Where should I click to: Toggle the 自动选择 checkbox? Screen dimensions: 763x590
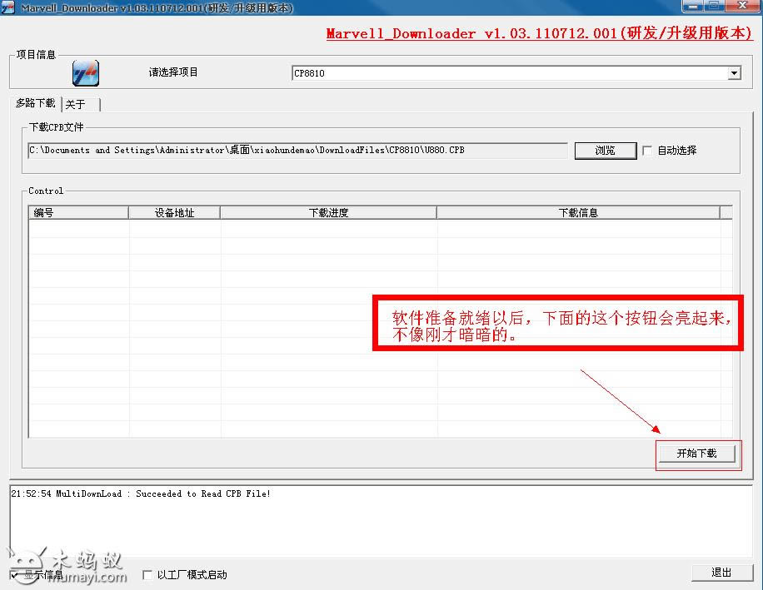click(x=646, y=151)
